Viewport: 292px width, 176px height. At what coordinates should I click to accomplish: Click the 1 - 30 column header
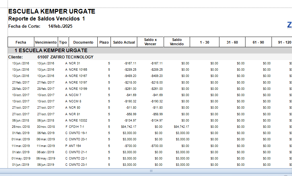[205, 42]
